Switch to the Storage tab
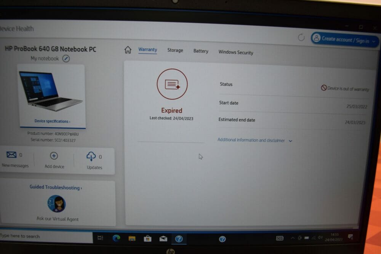This screenshot has width=381, height=254. pyautogui.click(x=175, y=50)
